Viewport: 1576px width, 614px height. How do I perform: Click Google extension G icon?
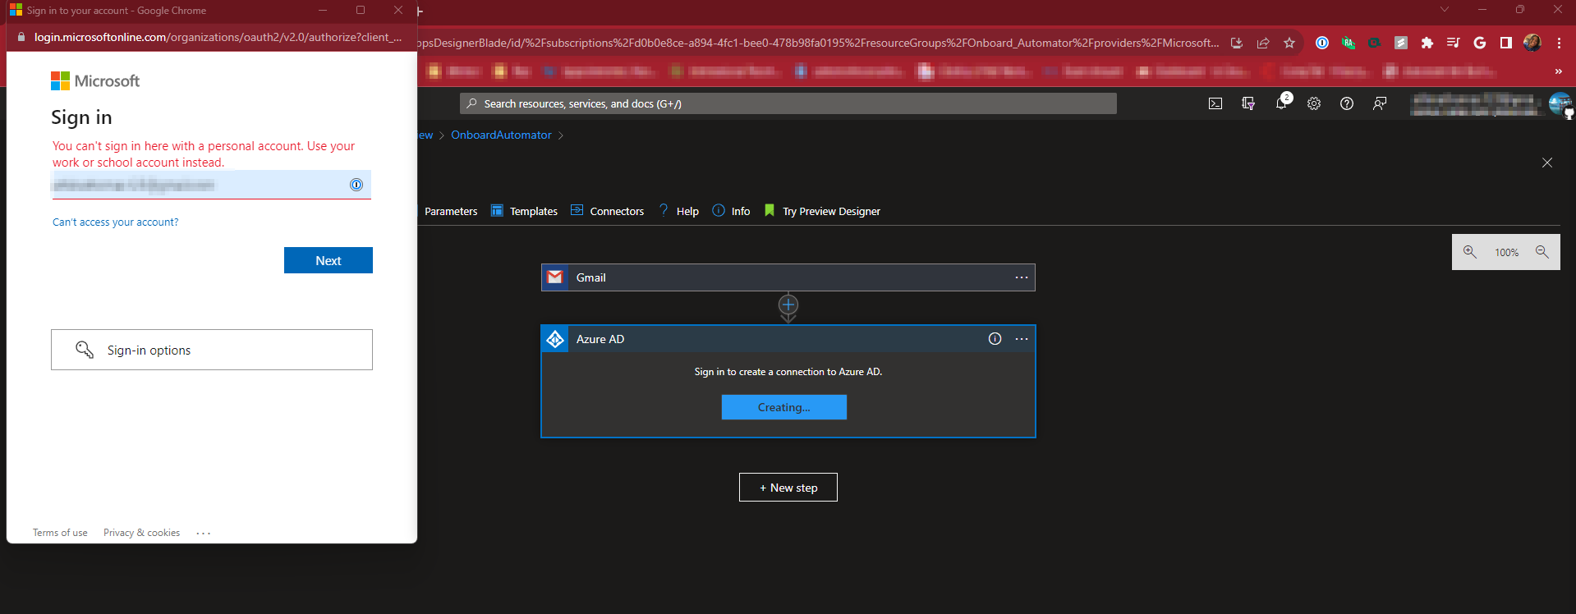[x=1480, y=43]
